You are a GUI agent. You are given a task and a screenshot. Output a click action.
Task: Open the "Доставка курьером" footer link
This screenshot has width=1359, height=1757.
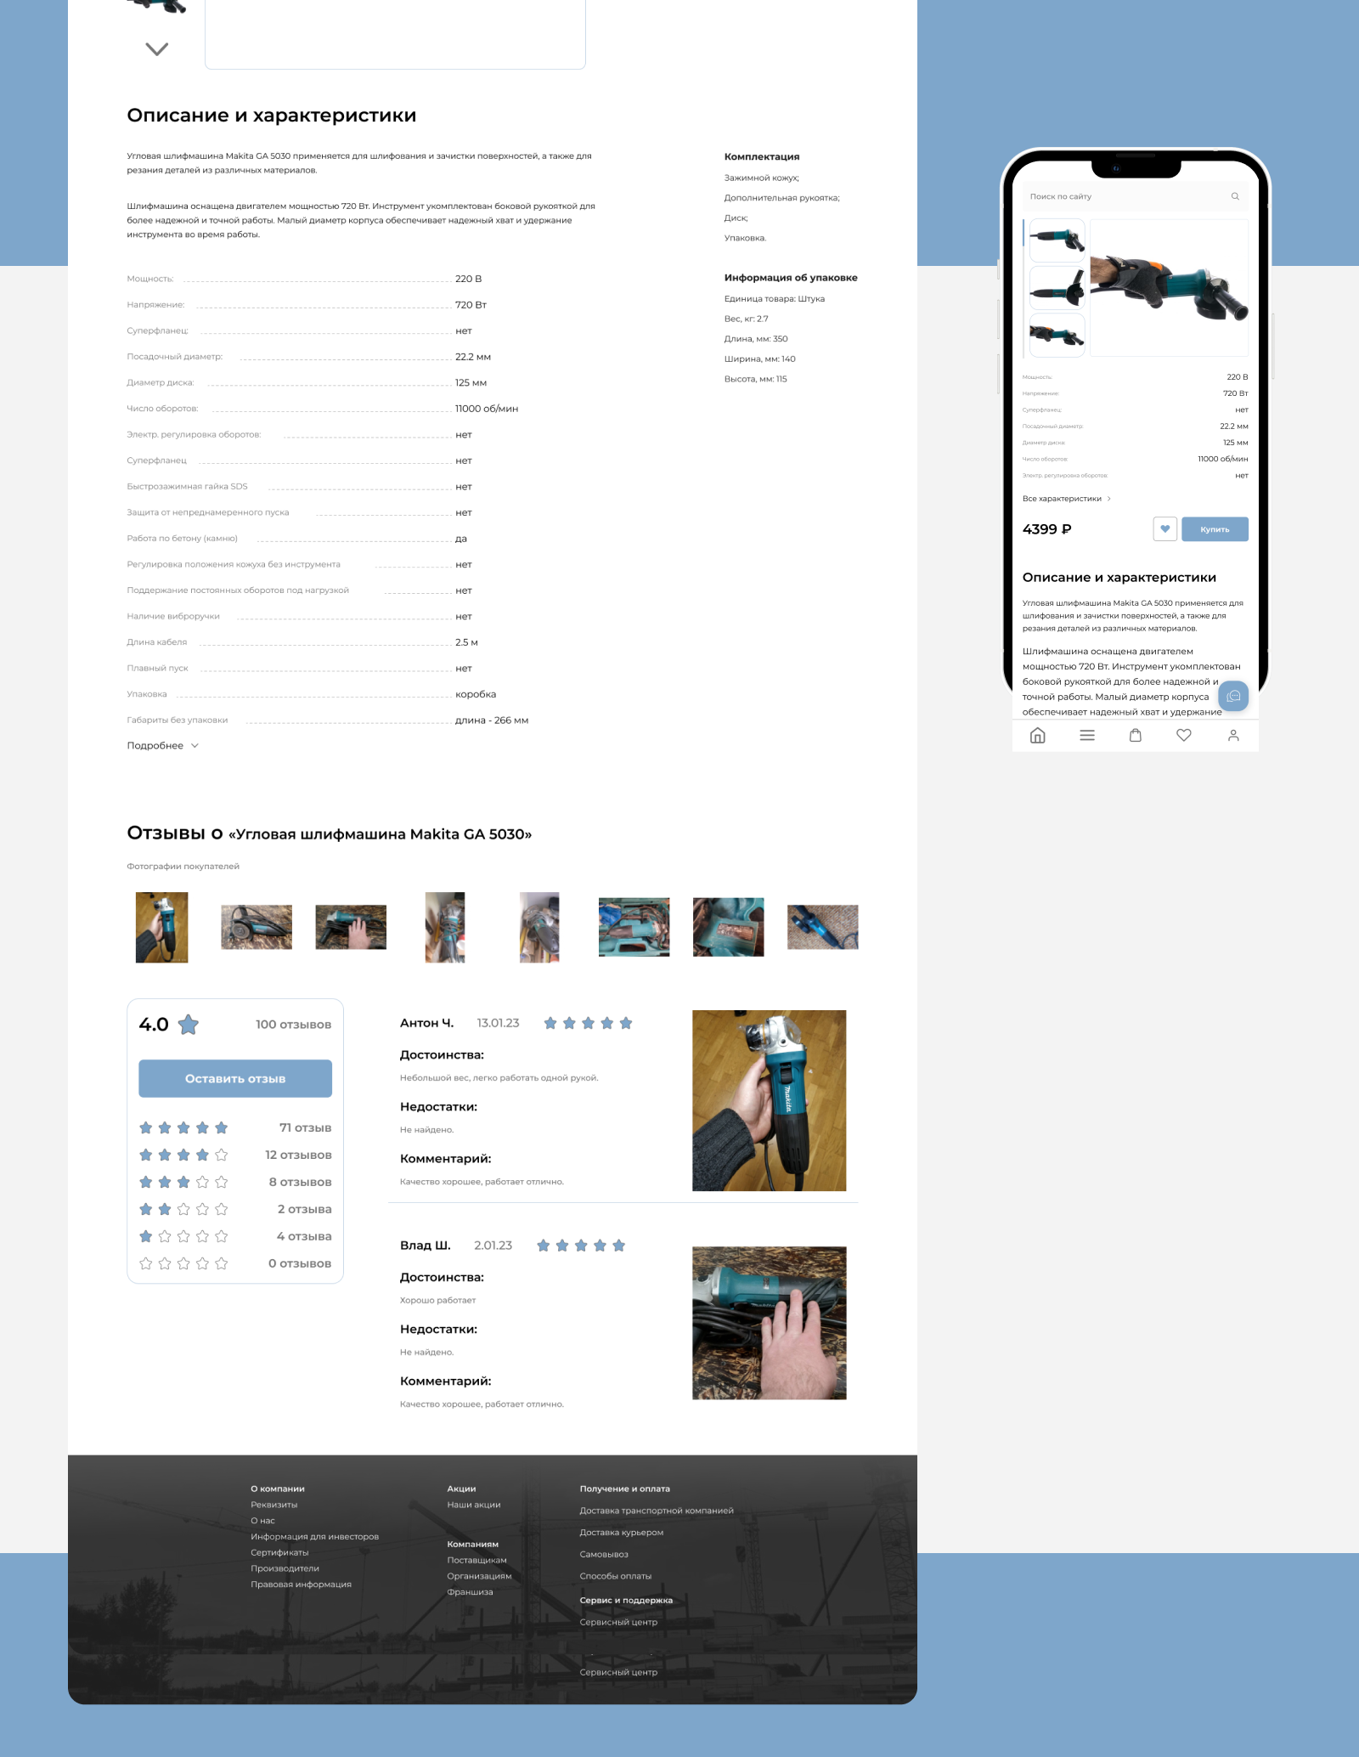coord(622,1533)
